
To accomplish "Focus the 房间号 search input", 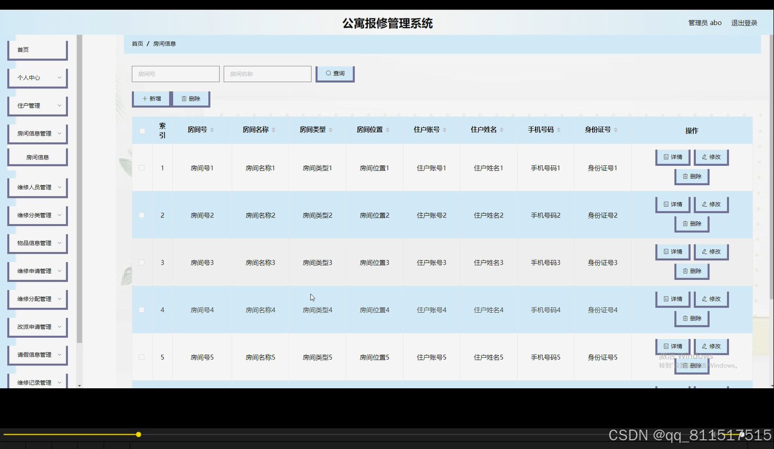I will (x=176, y=74).
